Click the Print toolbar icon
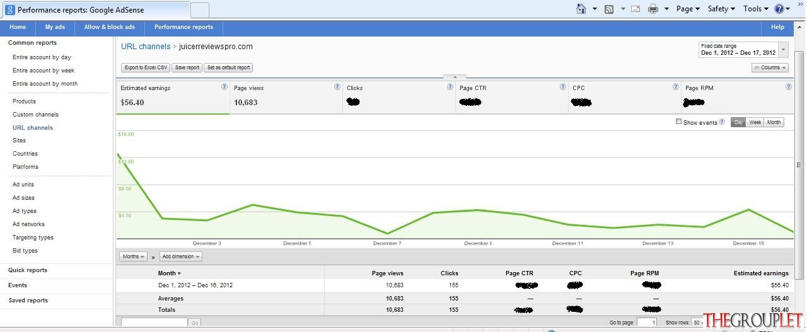This screenshot has height=332, width=807. (653, 9)
